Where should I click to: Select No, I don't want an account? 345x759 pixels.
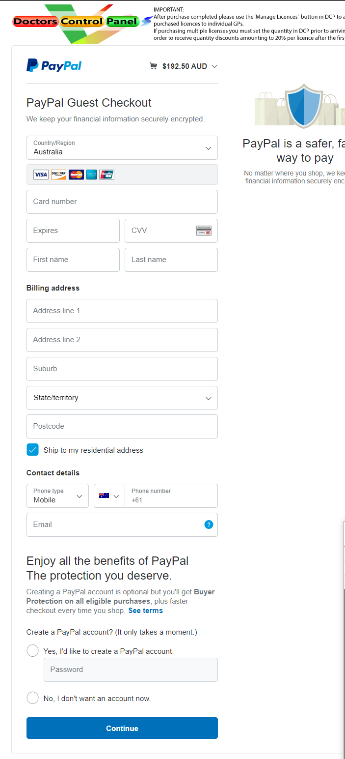33,698
